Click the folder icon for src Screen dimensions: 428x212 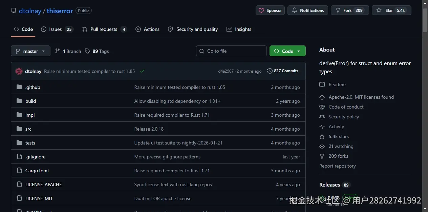(19, 129)
